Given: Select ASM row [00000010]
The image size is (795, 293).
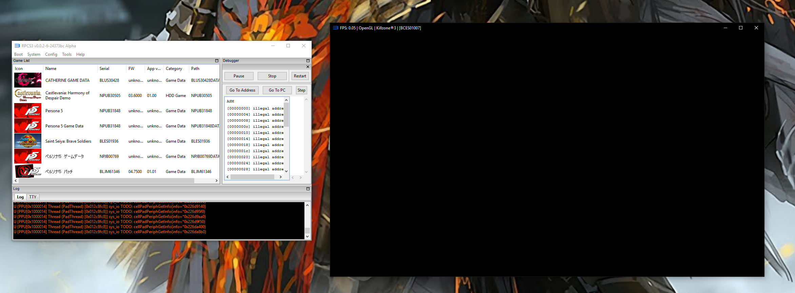Looking at the screenshot, I should click(255, 133).
